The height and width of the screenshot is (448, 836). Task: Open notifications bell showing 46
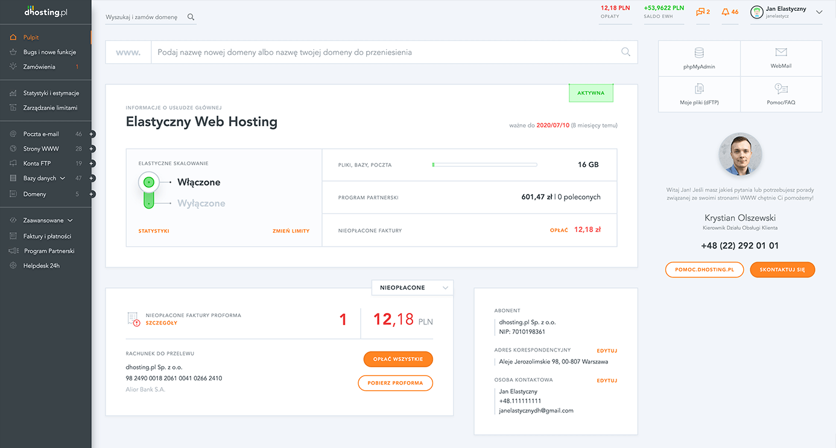tap(730, 12)
